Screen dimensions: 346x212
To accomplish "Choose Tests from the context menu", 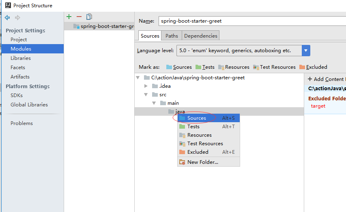I will click(x=208, y=127).
